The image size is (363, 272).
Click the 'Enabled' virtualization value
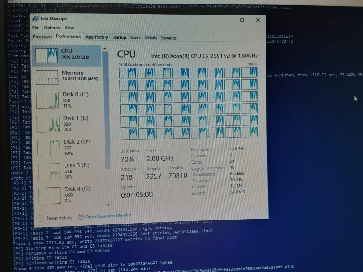pos(237,173)
